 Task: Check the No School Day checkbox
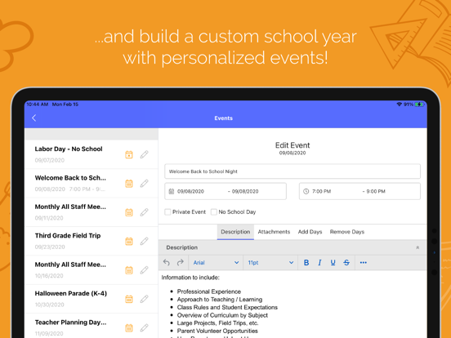(x=214, y=212)
